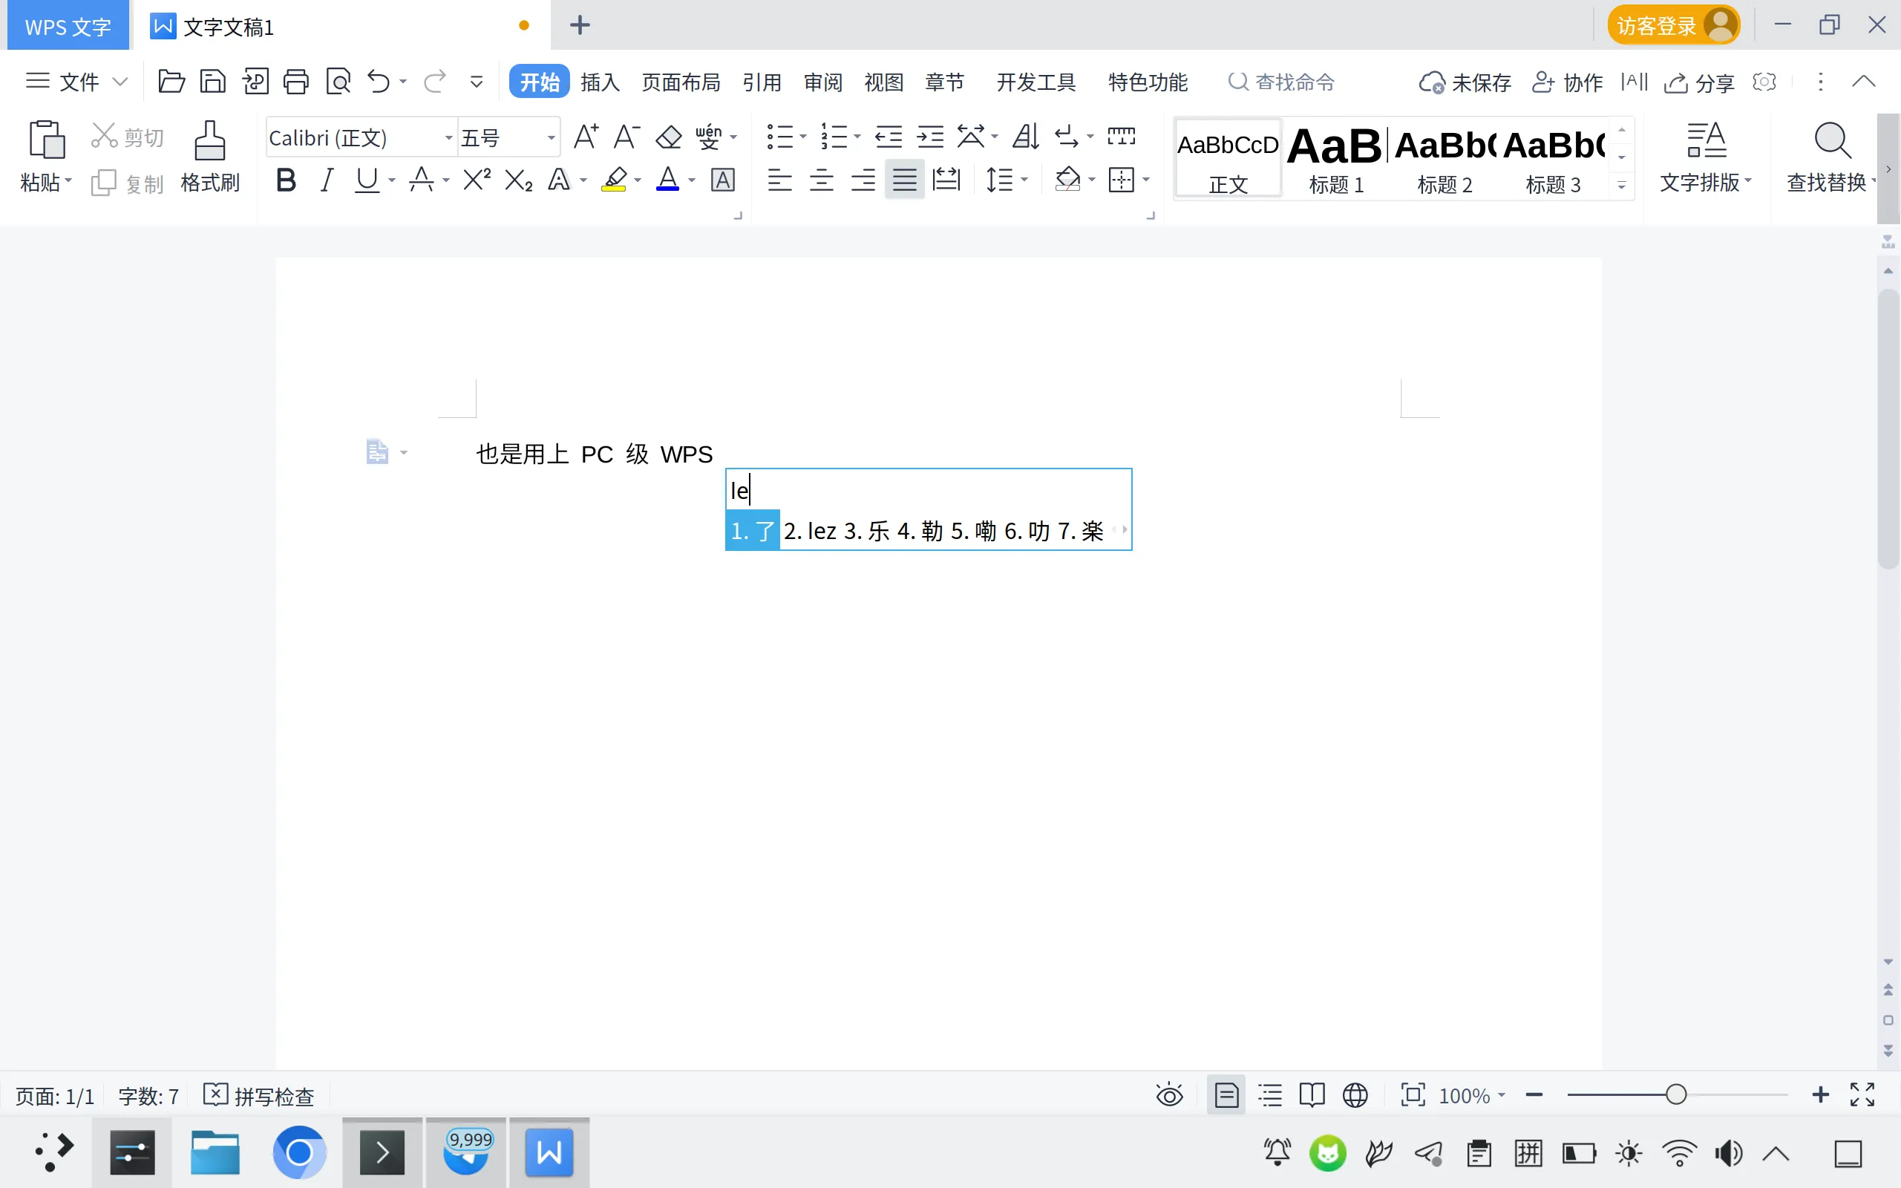Open the font size dropdown

(550, 137)
